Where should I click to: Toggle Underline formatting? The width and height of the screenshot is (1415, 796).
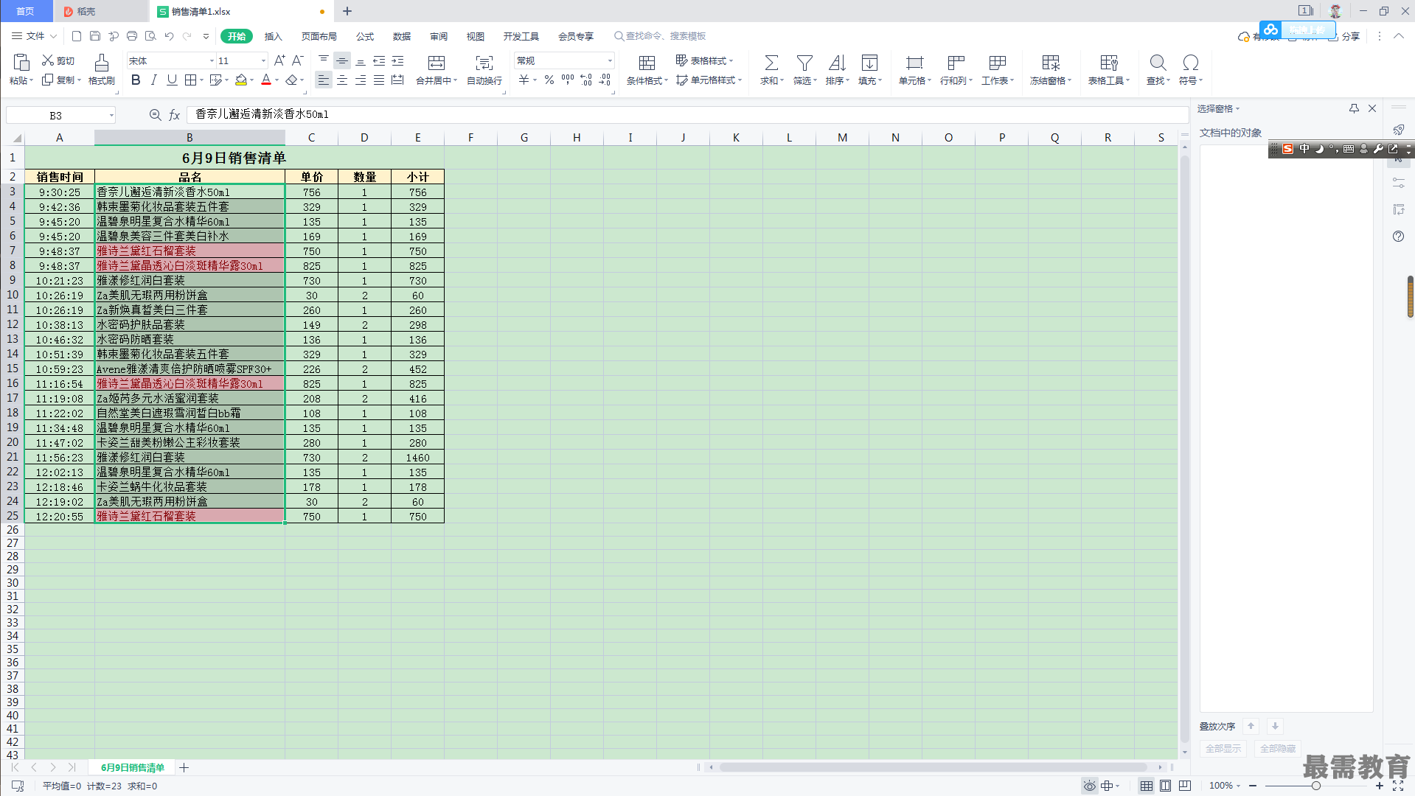pos(172,80)
